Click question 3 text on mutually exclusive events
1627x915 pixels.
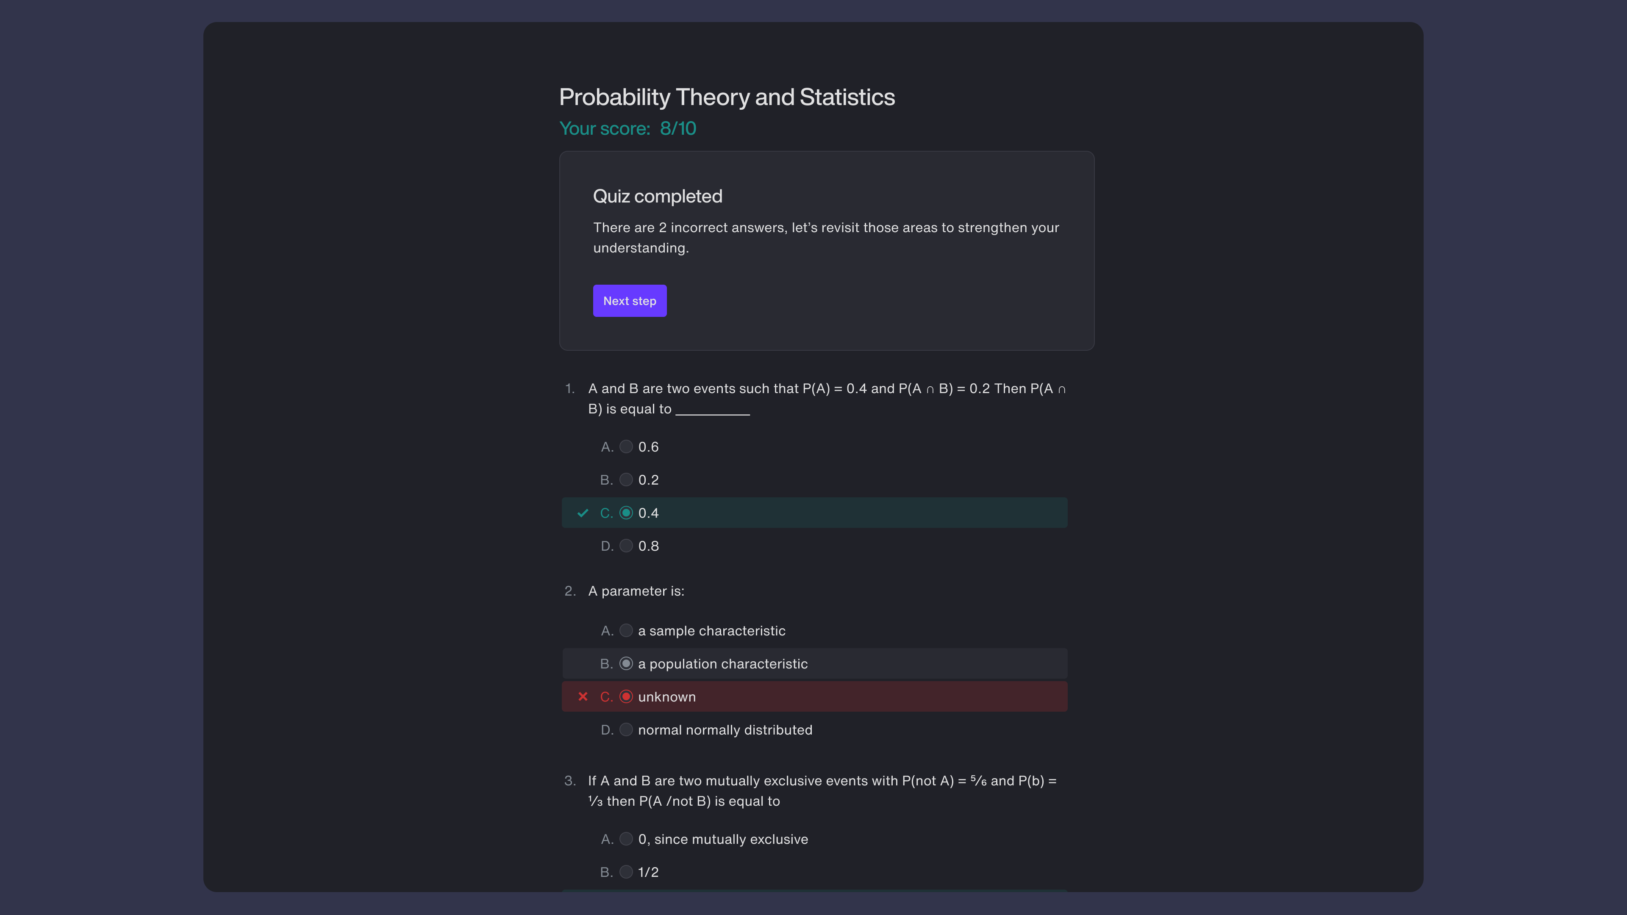tap(822, 790)
